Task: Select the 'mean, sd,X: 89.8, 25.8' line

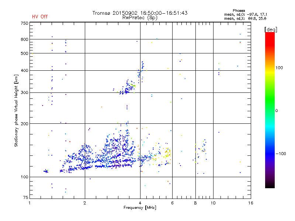Action: 245,18
